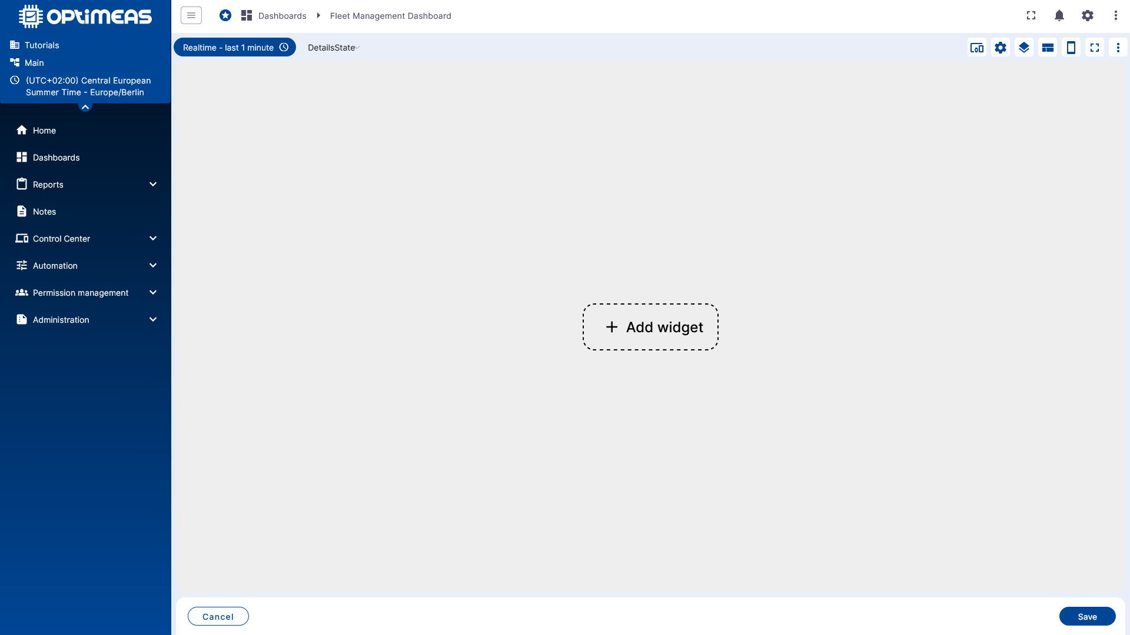Expand Reports submenu chevron
The image size is (1130, 635).
click(x=153, y=185)
